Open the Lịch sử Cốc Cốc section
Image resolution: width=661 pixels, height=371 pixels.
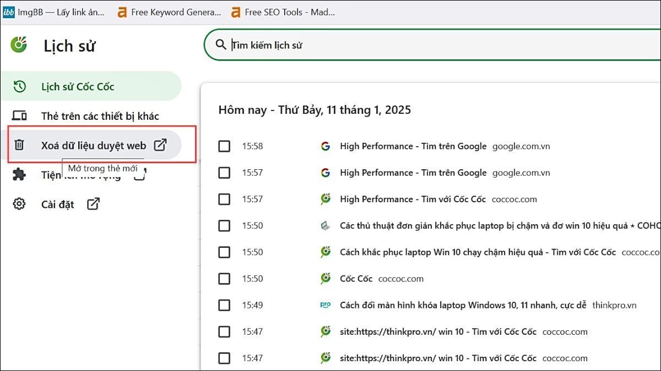point(90,86)
